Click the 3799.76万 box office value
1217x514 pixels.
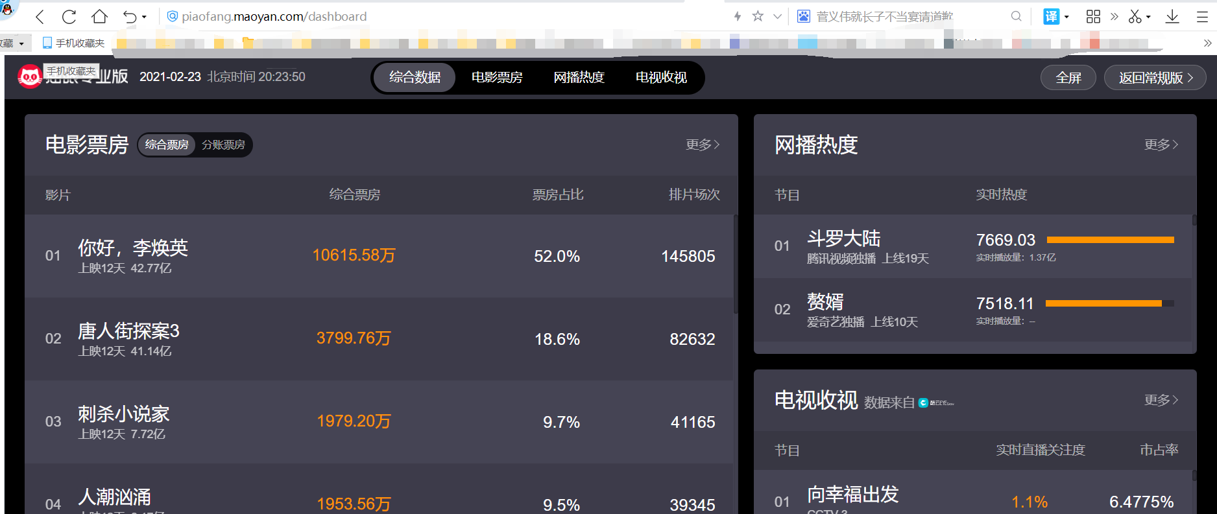coord(354,338)
